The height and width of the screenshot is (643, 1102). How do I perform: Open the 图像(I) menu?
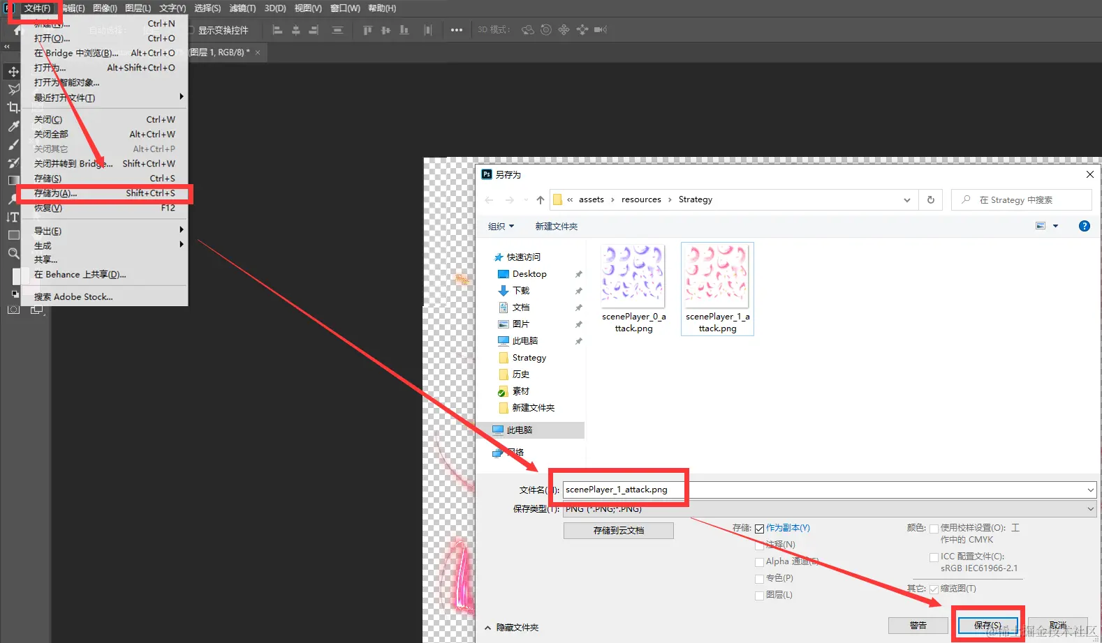pyautogui.click(x=105, y=8)
